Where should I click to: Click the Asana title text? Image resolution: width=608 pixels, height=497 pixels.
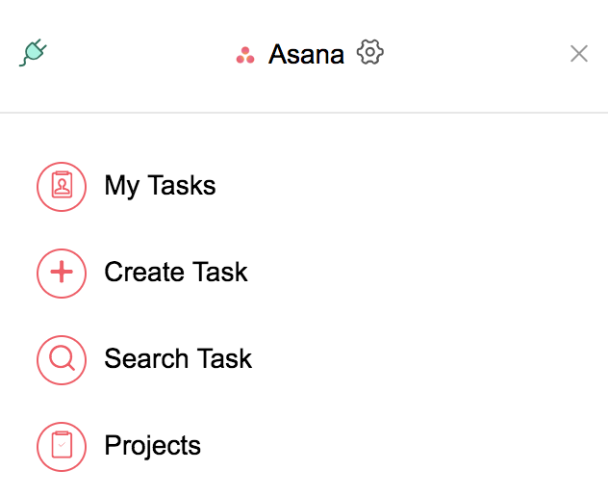[x=306, y=54]
